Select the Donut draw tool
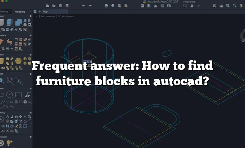This screenshot has height=148, width=245. [25, 102]
